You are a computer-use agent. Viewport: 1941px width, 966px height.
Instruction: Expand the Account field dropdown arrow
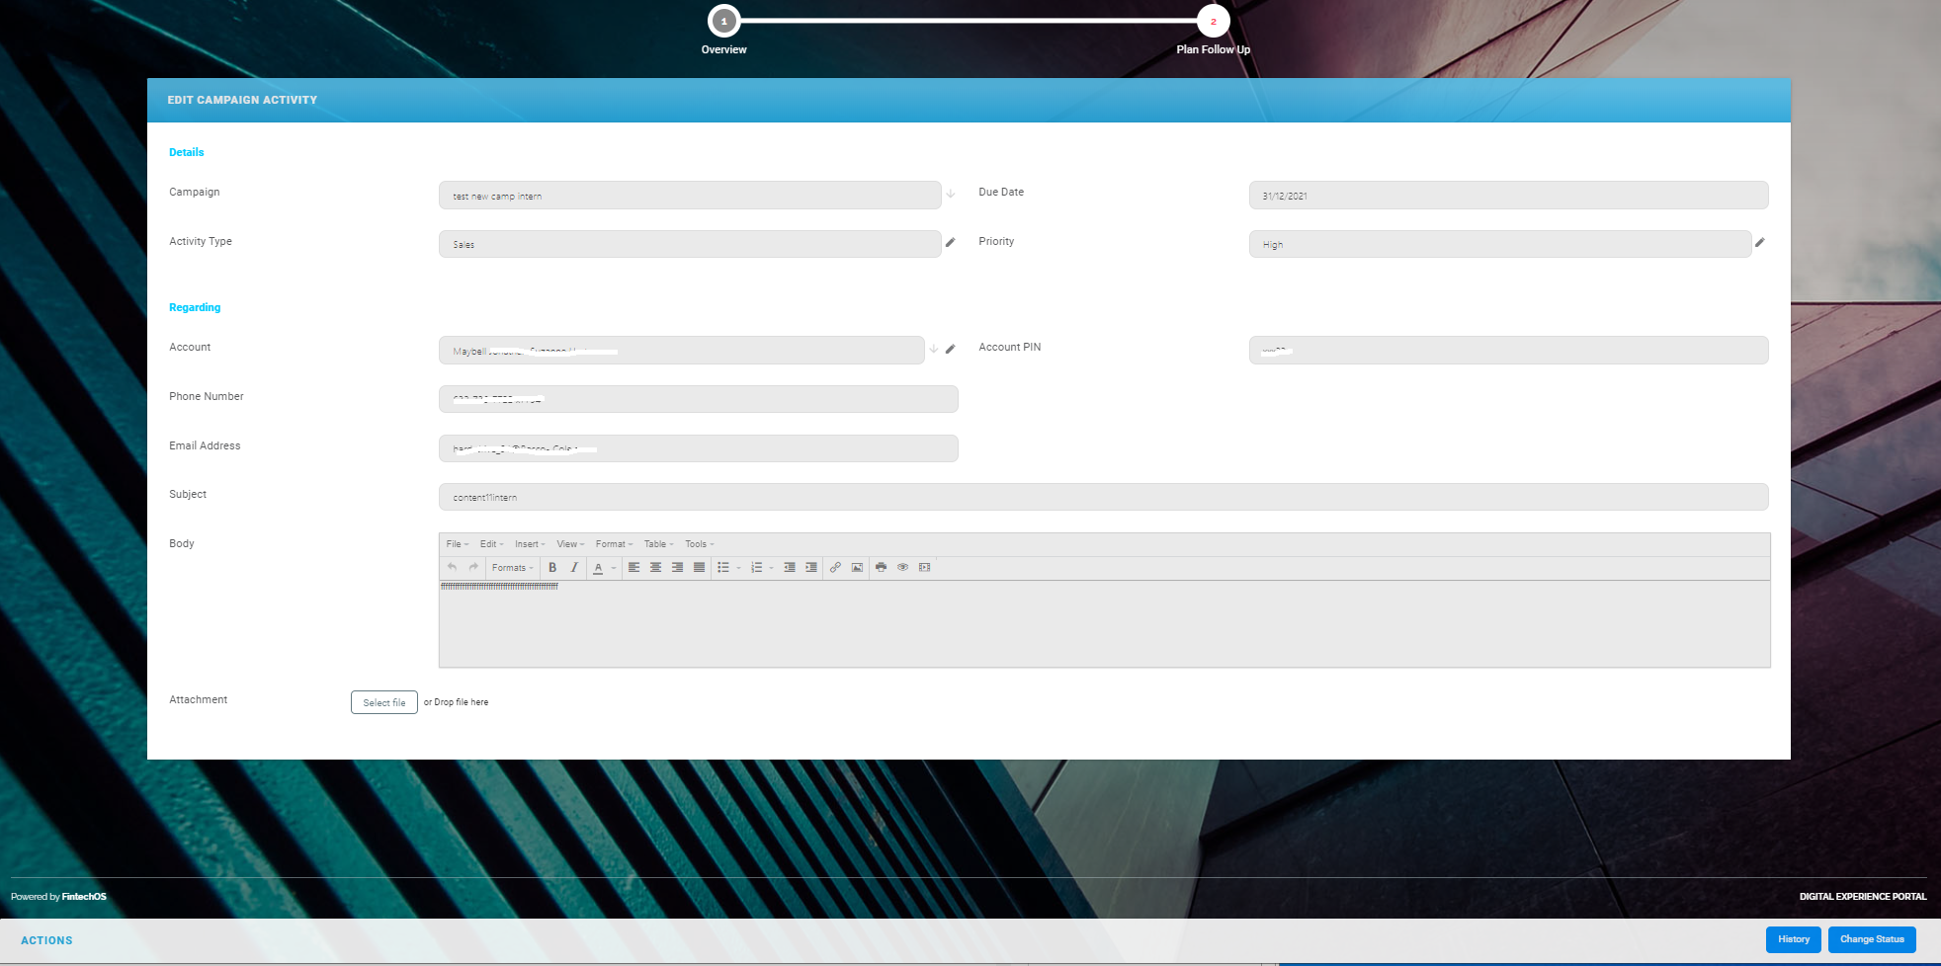click(933, 350)
